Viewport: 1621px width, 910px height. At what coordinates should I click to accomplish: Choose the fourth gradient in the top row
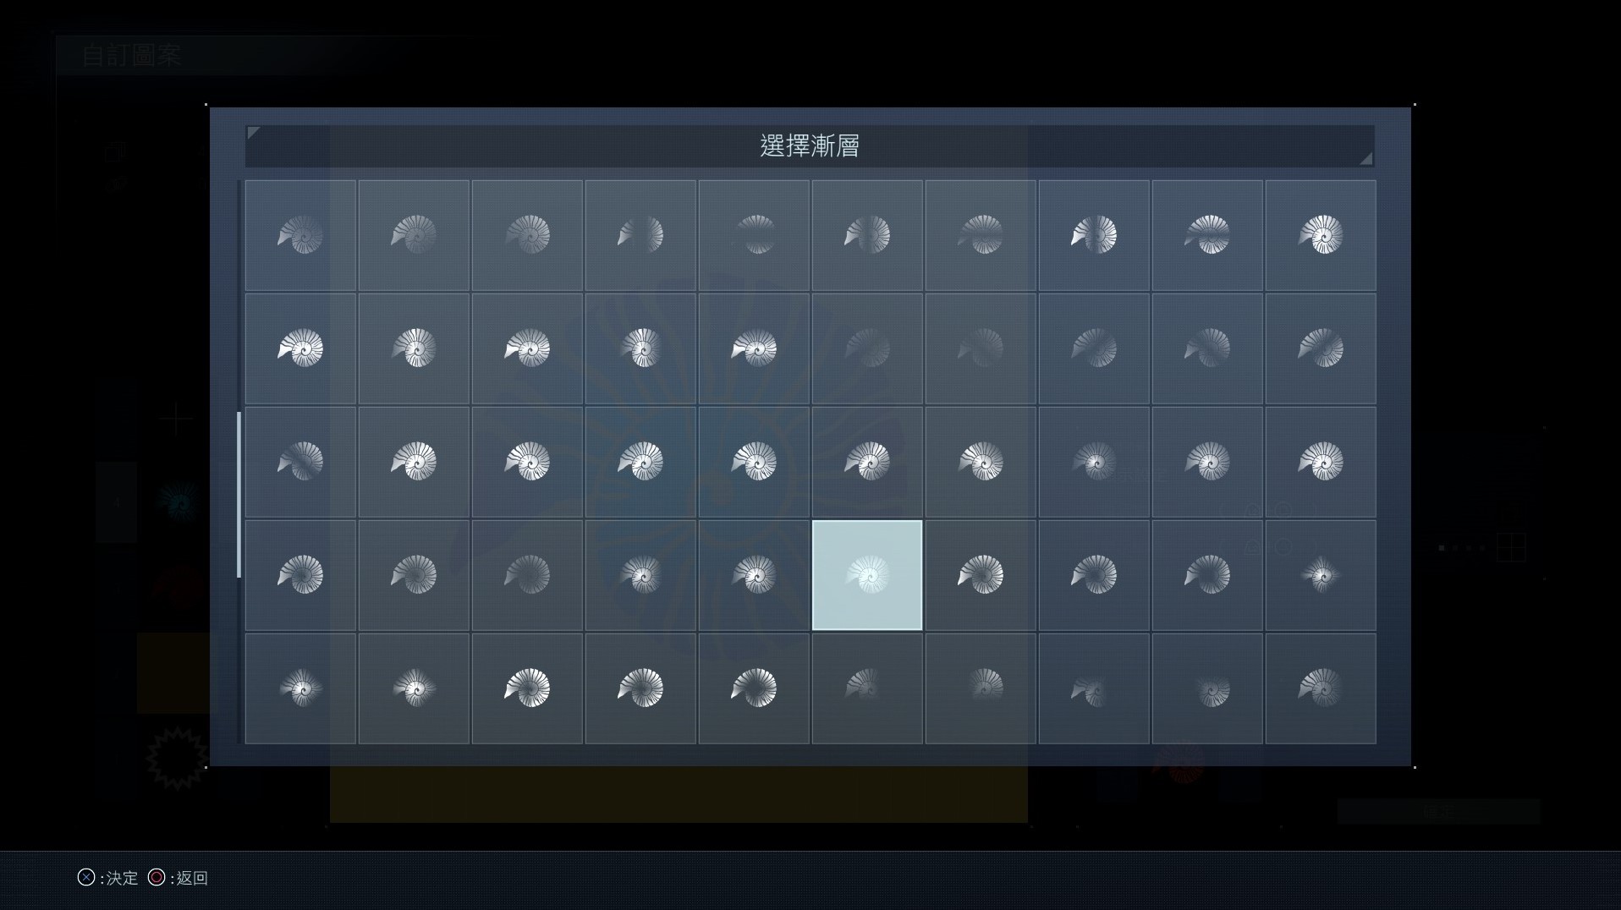pos(640,235)
